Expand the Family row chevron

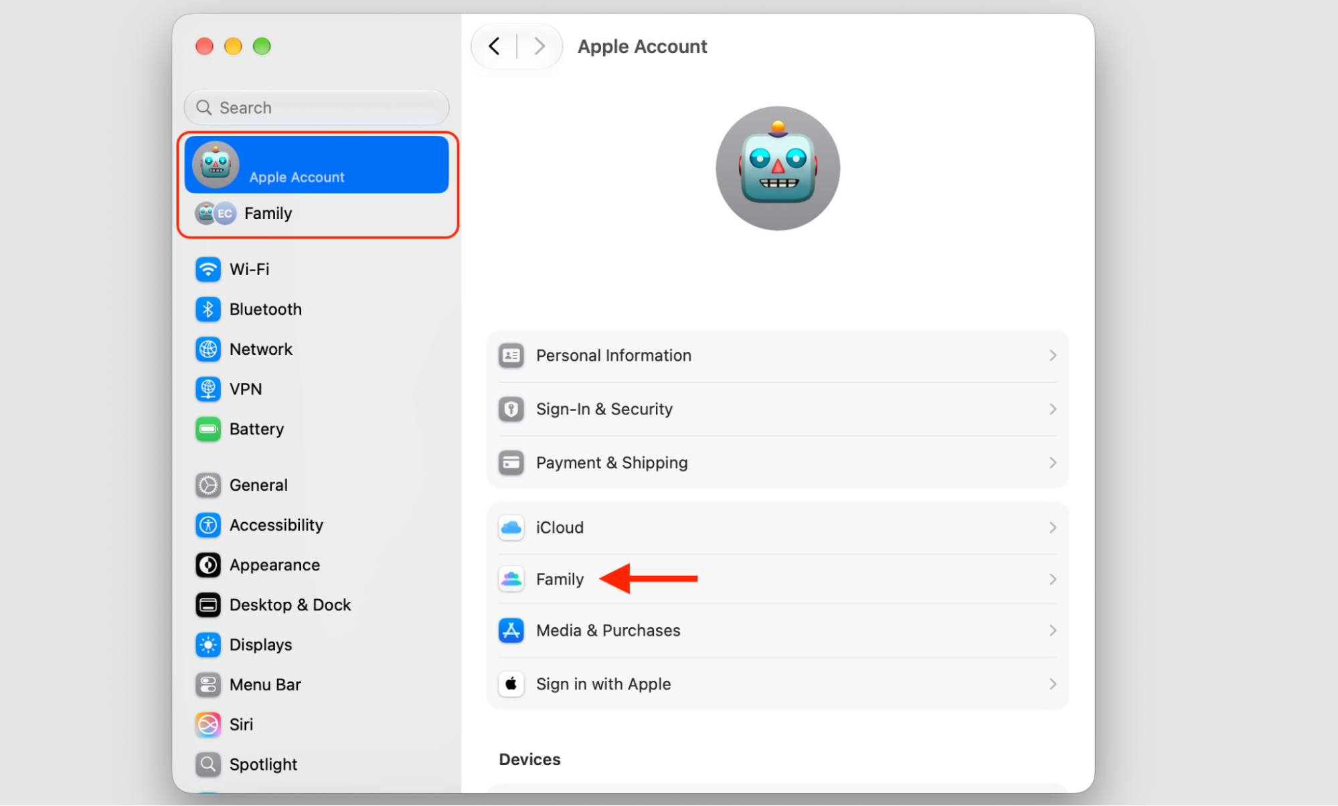(x=1053, y=579)
